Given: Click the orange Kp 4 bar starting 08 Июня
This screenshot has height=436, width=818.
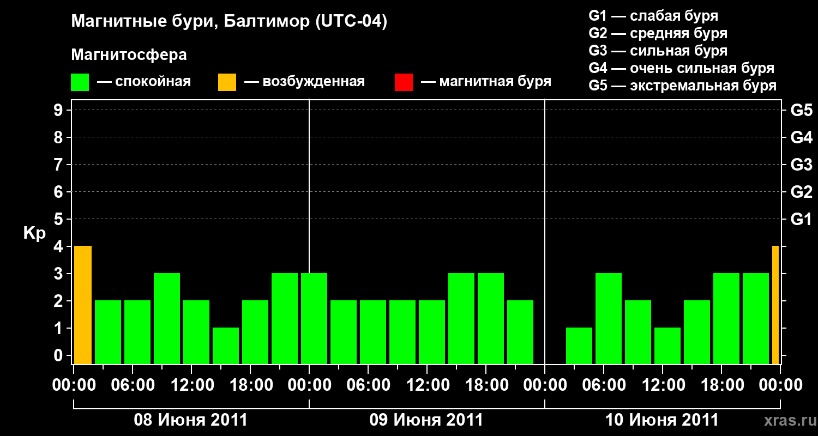Looking at the screenshot, I should click(83, 305).
